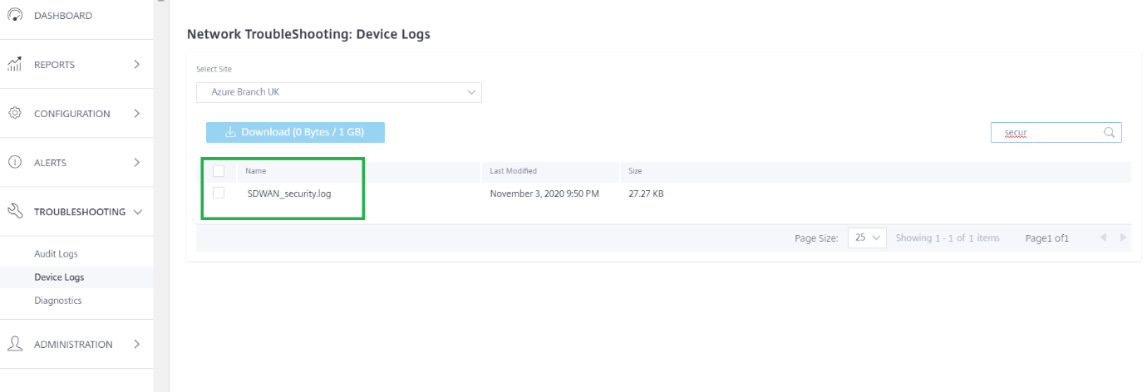The height and width of the screenshot is (392, 1147).
Task: Click the Dashboard gauge icon
Action: tap(14, 14)
